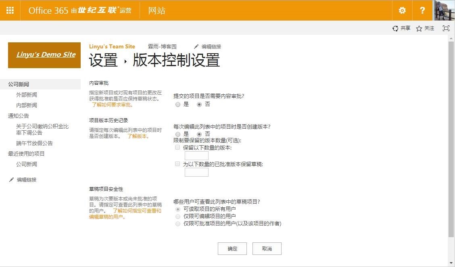Viewport: 455px width, 267px height.
Task: Click the help question mark icon
Action: click(x=422, y=10)
